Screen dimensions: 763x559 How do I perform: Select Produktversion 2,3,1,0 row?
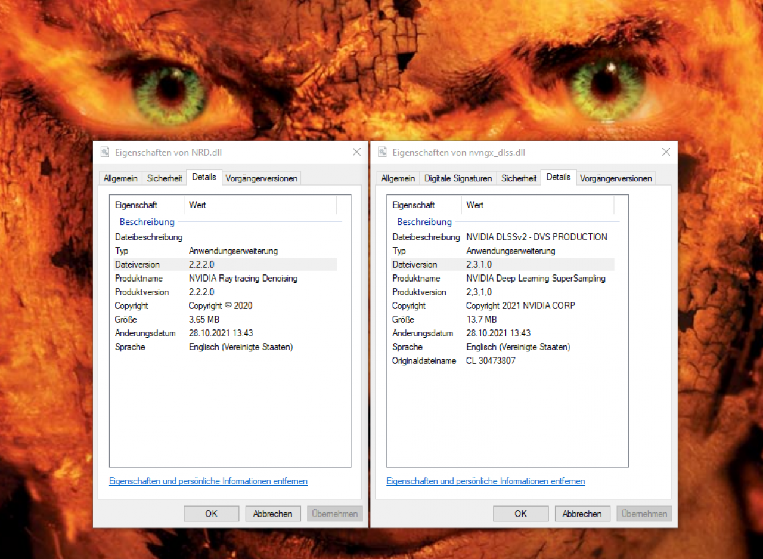(x=503, y=292)
